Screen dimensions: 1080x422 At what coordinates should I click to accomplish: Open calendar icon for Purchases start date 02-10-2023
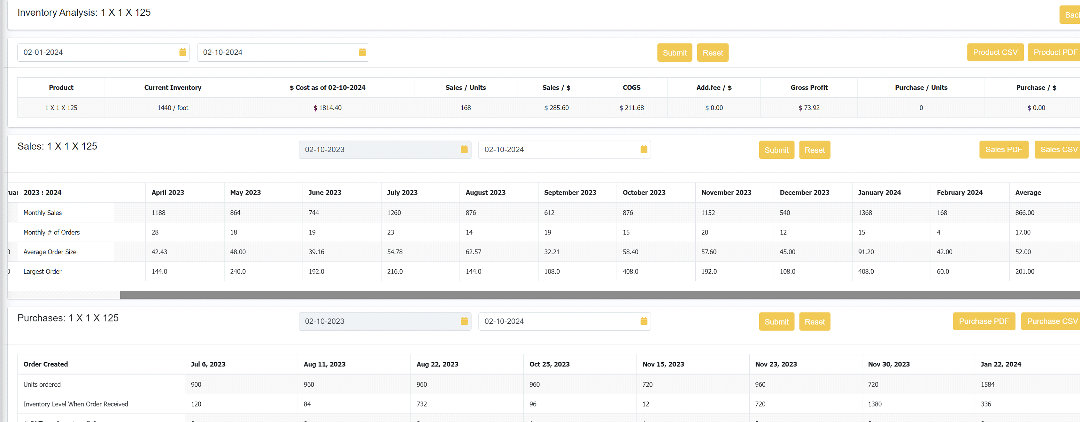464,321
